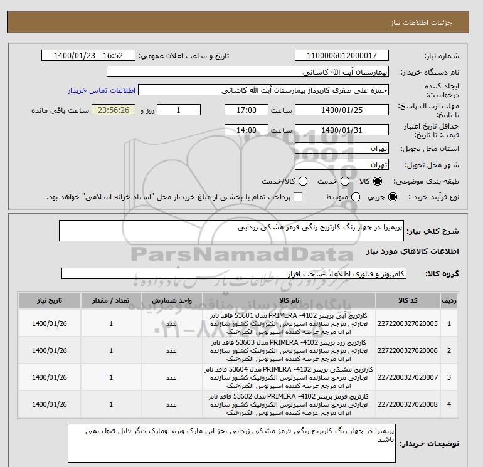This screenshot has height=467, width=483.
Task: Toggle the اسناد خزانه اسلامی payment checkbox
Action: click(298, 197)
